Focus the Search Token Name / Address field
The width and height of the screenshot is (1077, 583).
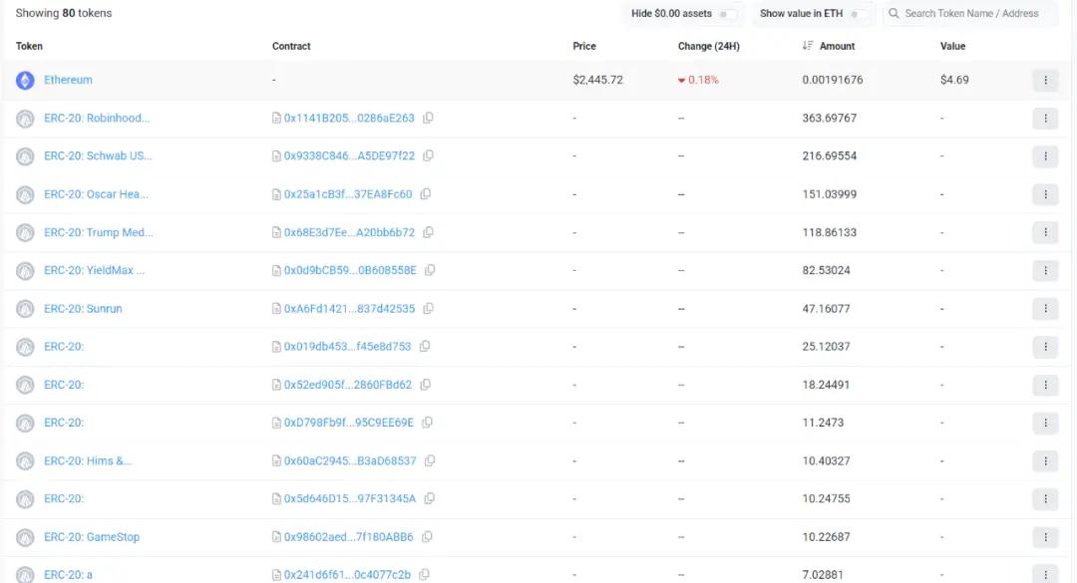970,14
